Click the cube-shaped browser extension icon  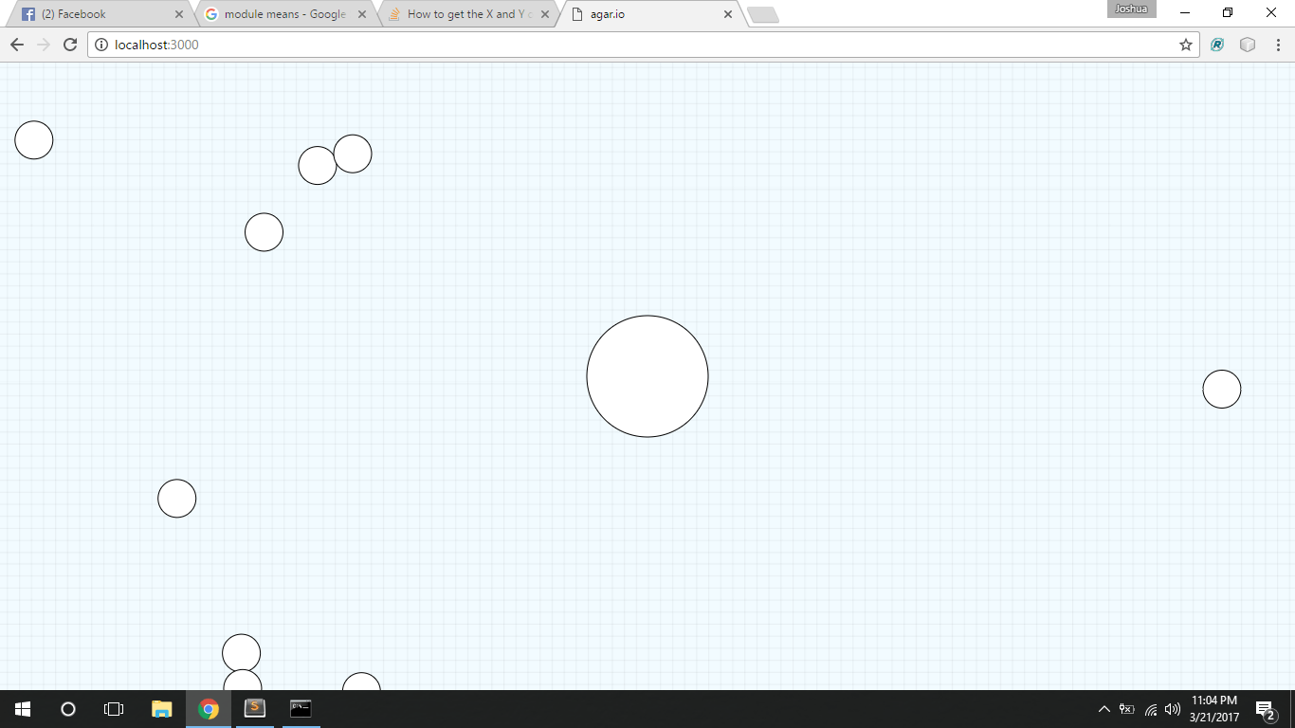(x=1246, y=45)
